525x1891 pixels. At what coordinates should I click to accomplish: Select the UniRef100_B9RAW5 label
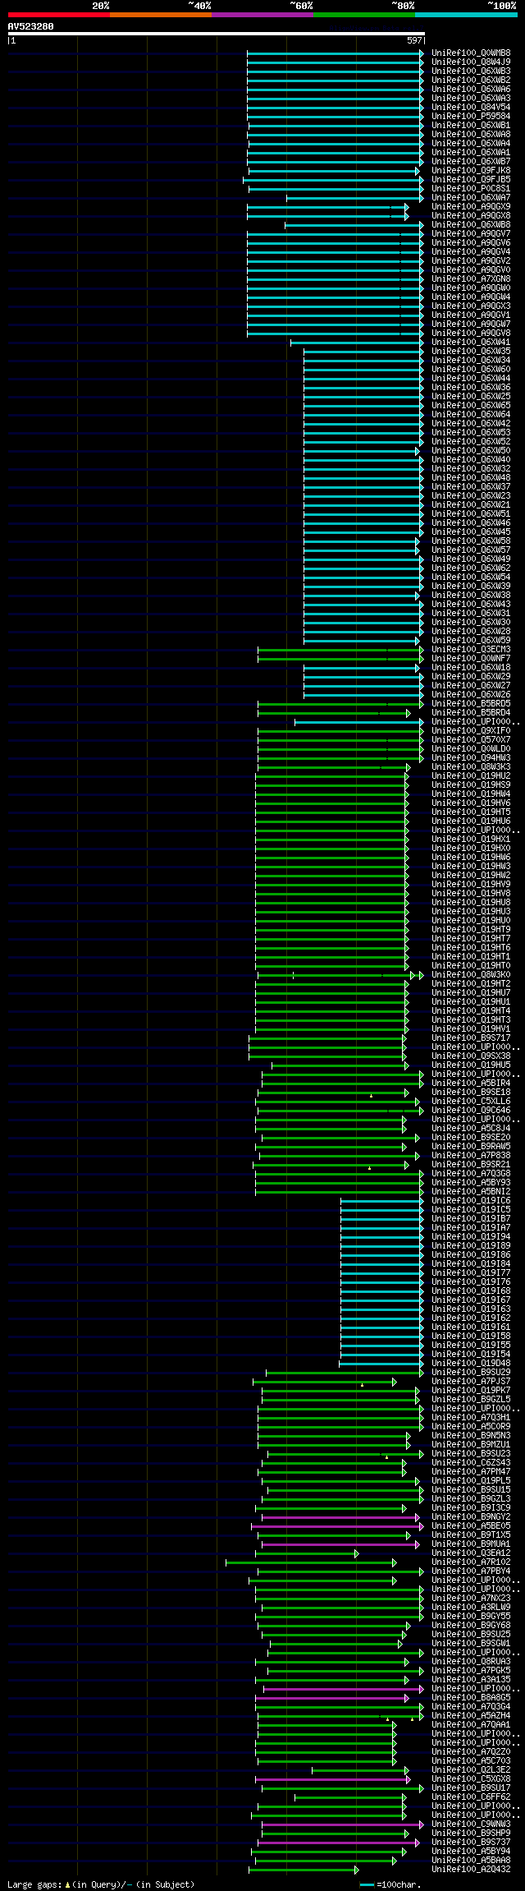click(x=471, y=1147)
